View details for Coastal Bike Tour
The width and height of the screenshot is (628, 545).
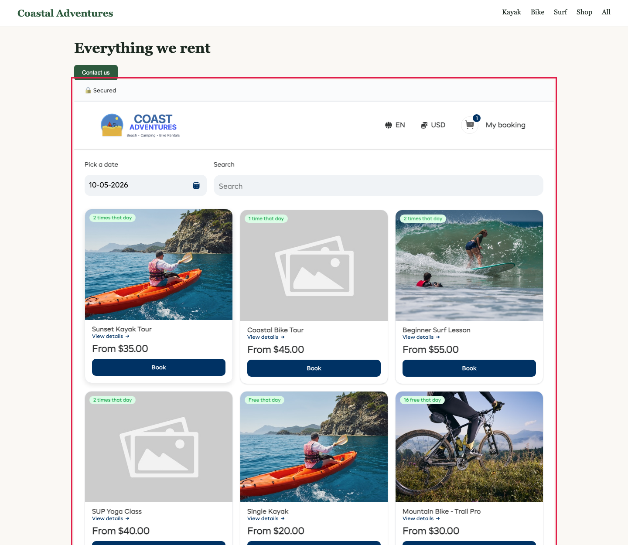coord(266,337)
